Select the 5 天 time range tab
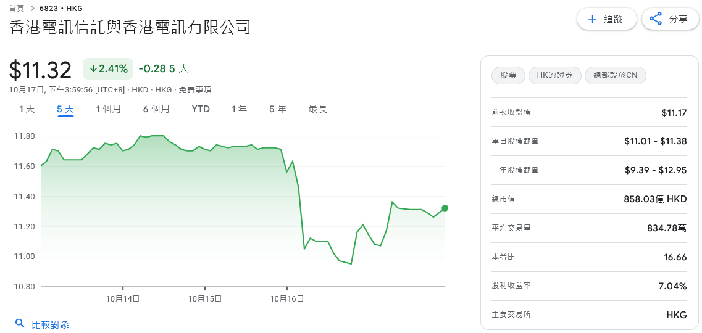The height and width of the screenshot is (333, 702). [65, 109]
